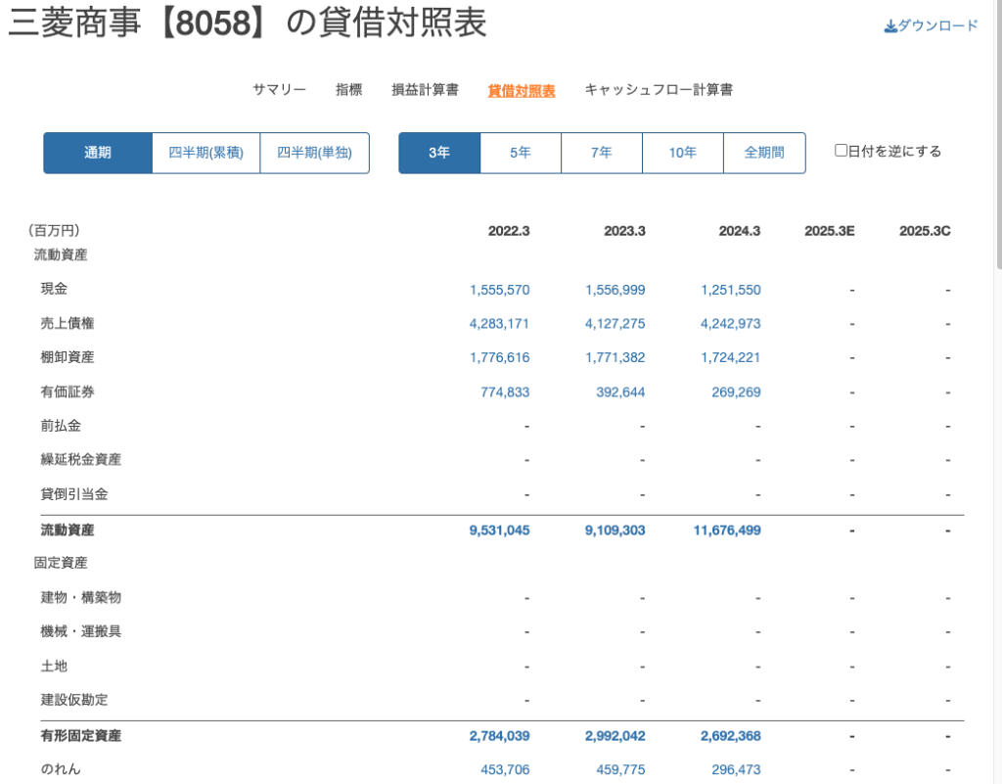Click the のれん row label
This screenshot has width=1002, height=784.
(x=61, y=769)
